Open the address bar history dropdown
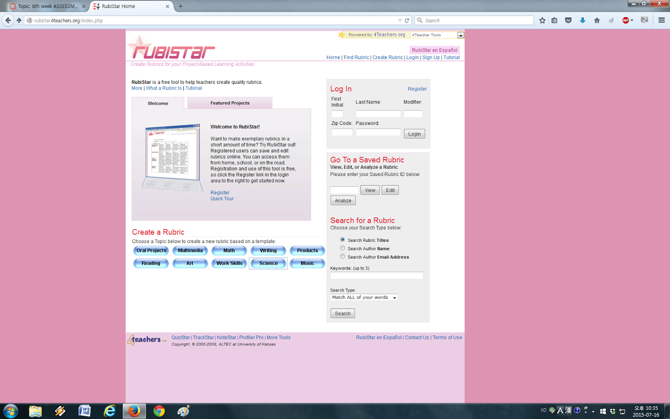The height and width of the screenshot is (419, 670). [x=400, y=20]
